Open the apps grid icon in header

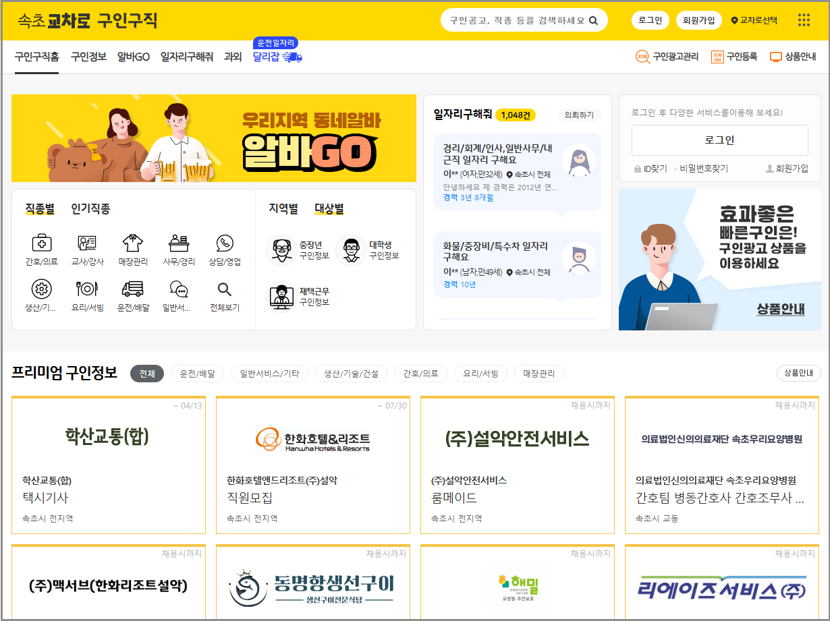(x=804, y=20)
